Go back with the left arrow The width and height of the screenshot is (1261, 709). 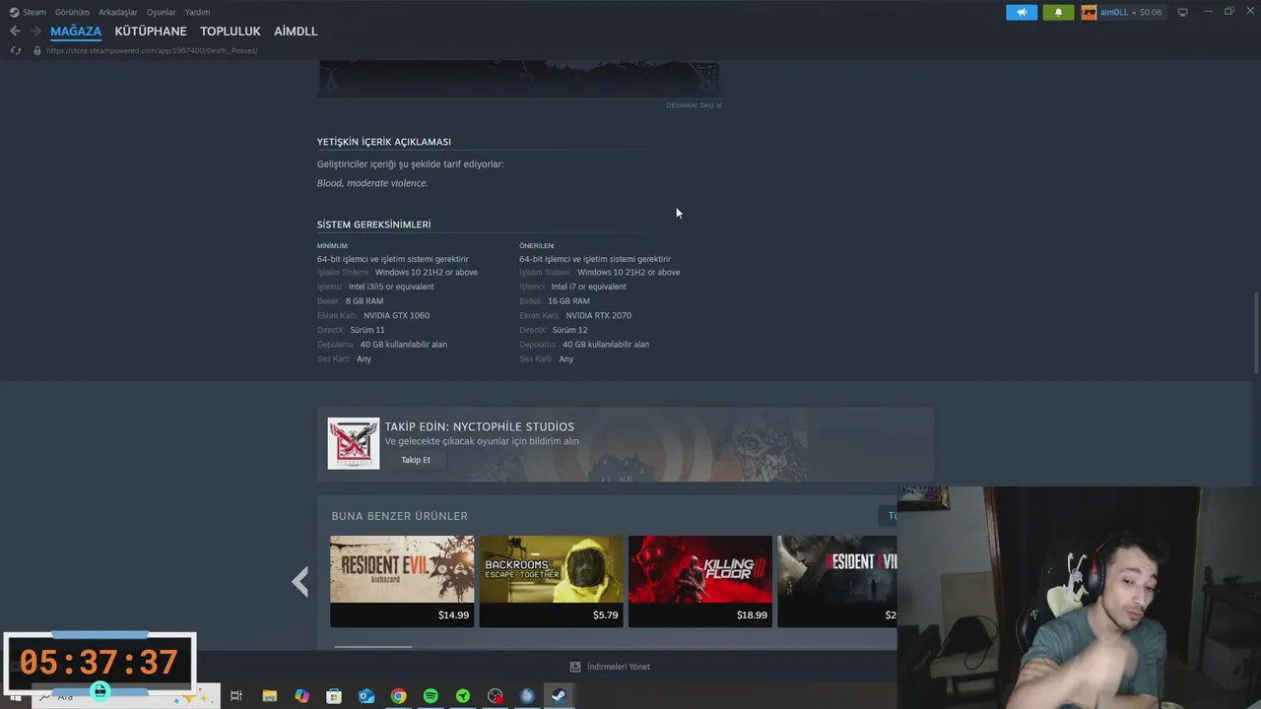(15, 32)
